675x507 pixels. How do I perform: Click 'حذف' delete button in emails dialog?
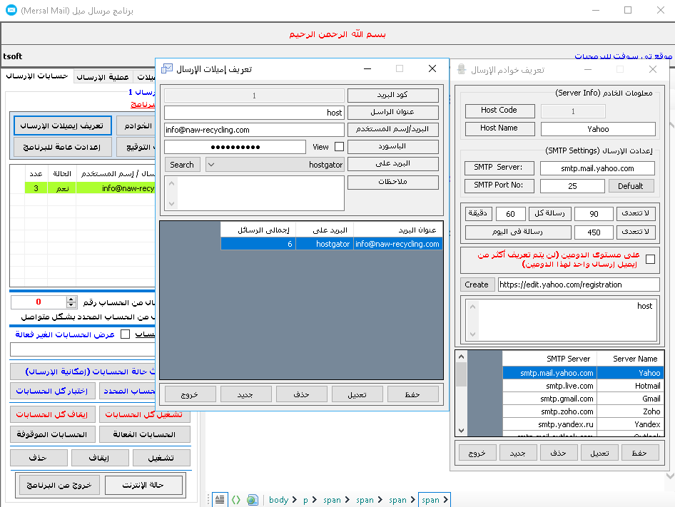tap(301, 394)
